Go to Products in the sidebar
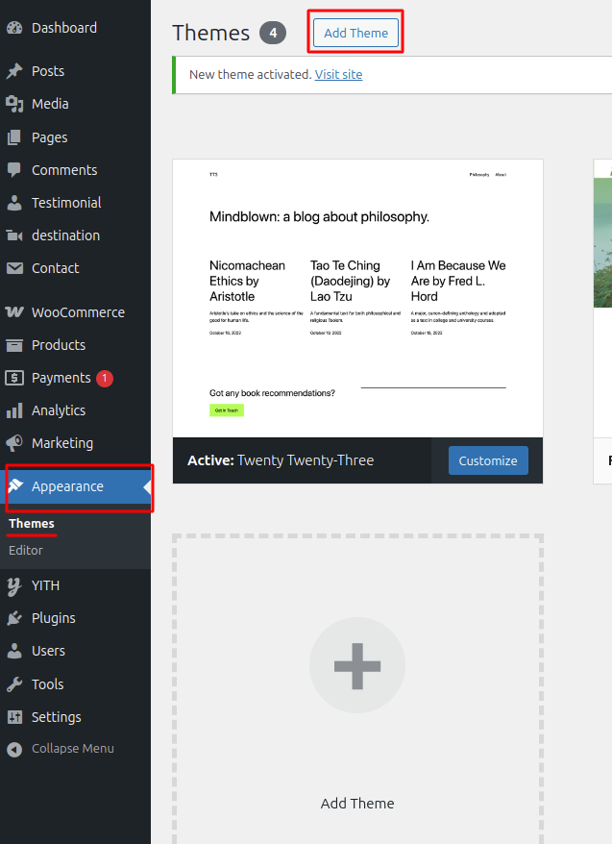Viewport: 612px width, 844px height. tap(58, 345)
